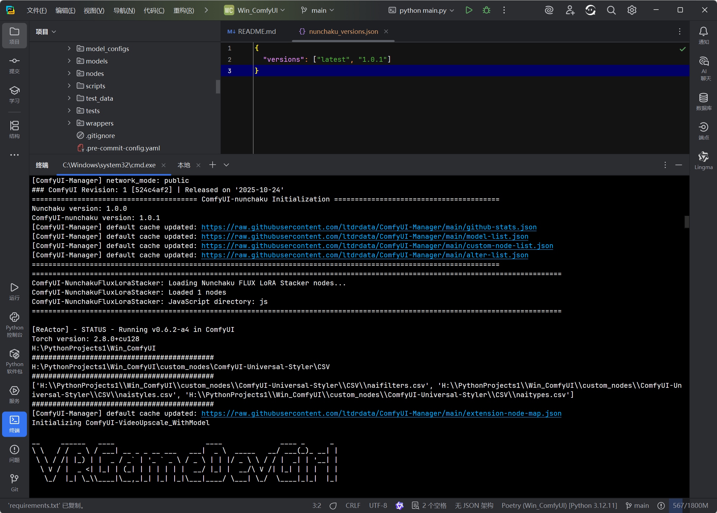Open the Database tool window

coord(703,101)
